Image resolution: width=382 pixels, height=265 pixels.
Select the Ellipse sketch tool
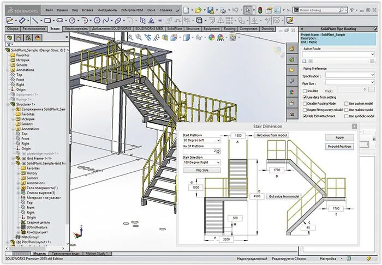tap(118, 21)
